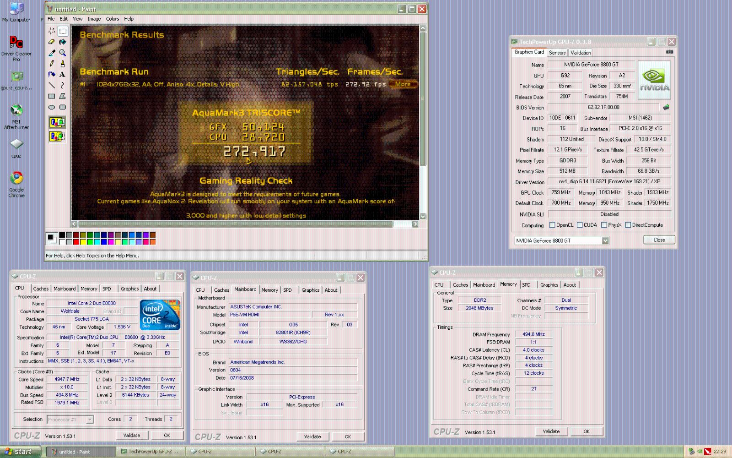Pick the white color swatch in palette

click(x=62, y=242)
